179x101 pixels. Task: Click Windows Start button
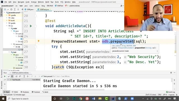click(3, 98)
